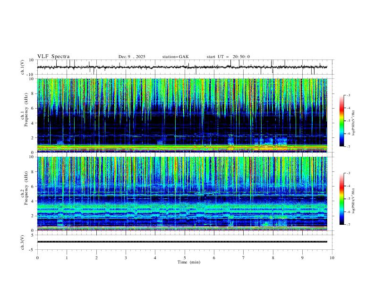Click inside the ch.2 spectrogram panel
374x289 pixels.
tap(182, 194)
